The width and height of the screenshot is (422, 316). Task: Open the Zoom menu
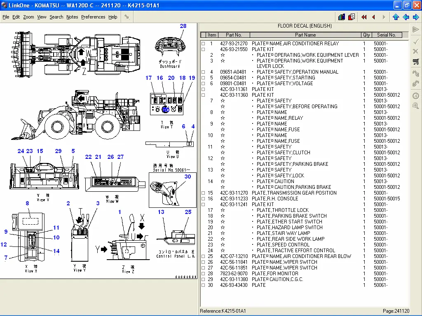[28, 17]
